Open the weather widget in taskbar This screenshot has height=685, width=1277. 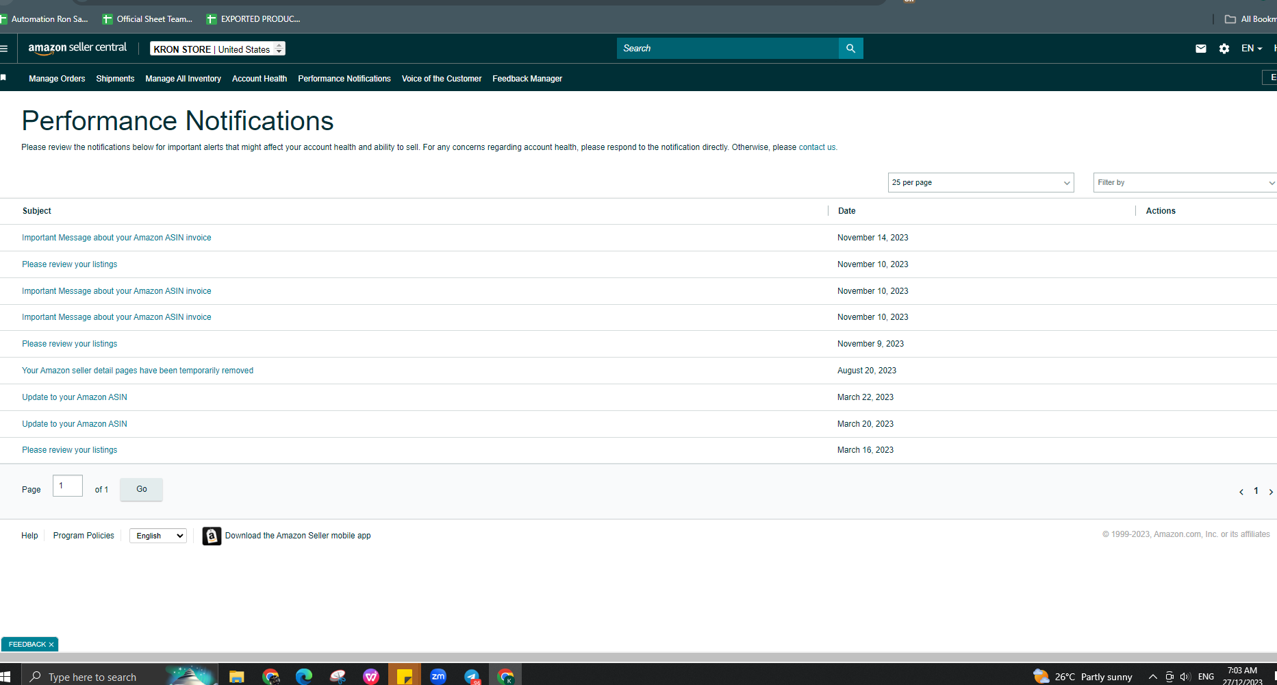[x=1083, y=677]
